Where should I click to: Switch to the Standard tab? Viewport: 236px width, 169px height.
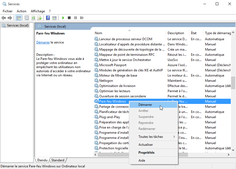coord(58,160)
